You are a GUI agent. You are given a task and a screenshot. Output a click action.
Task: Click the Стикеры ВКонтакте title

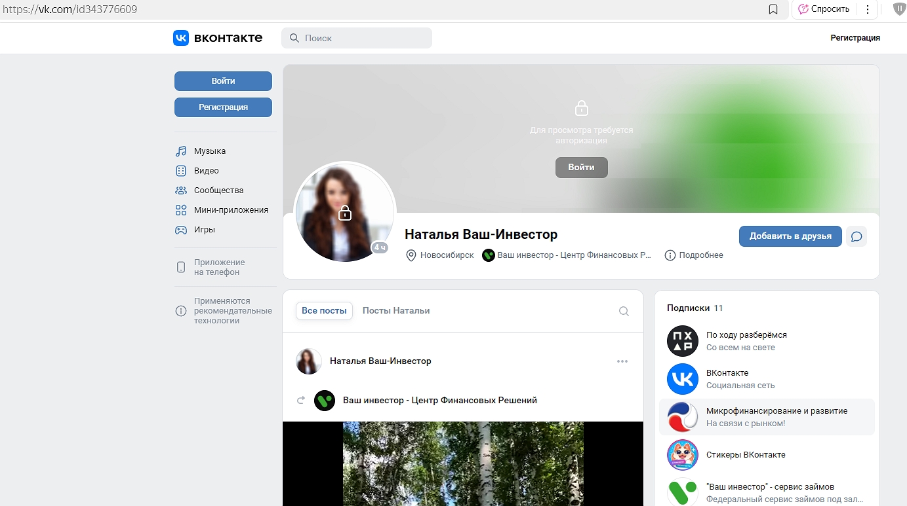point(746,455)
